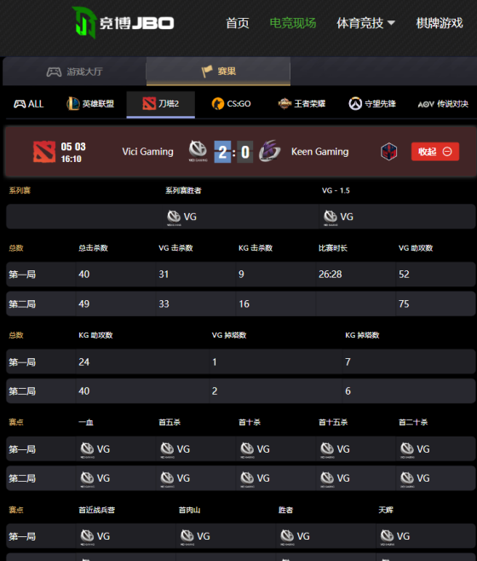Image resolution: width=477 pixels, height=561 pixels.
Task: Click the Keen Gaming team logo
Action: point(269,151)
